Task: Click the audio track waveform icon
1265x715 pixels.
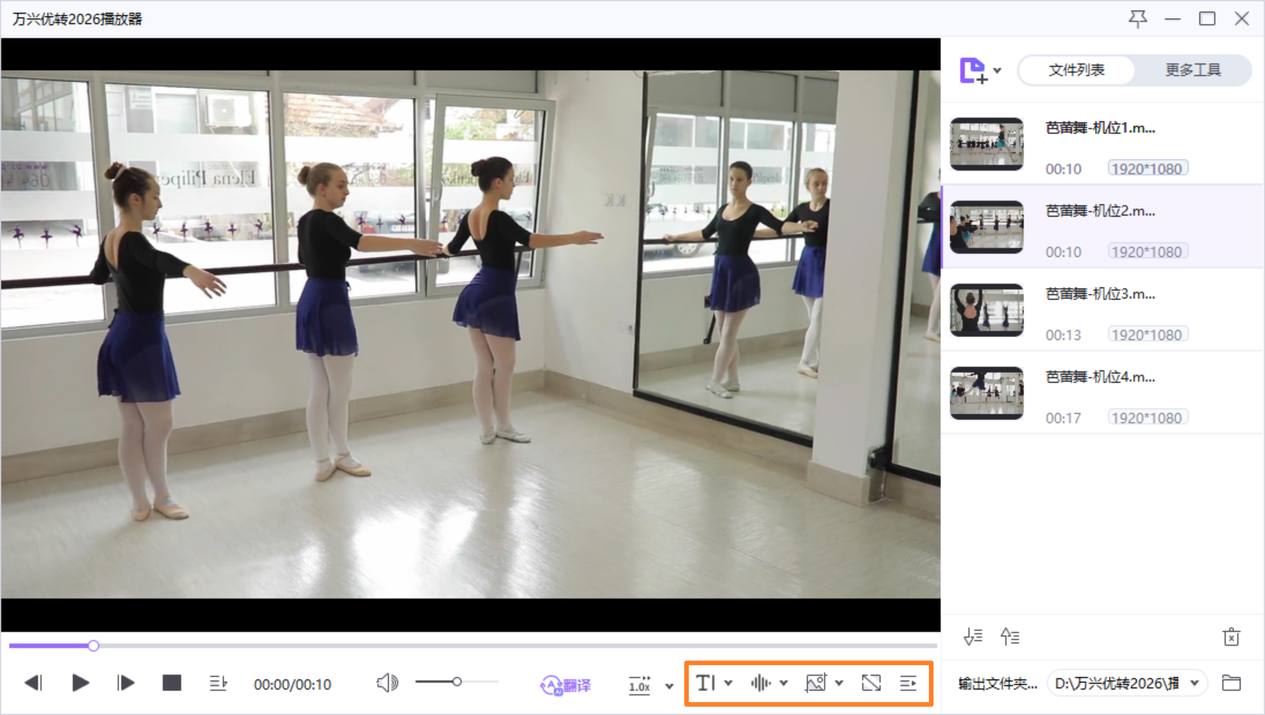Action: pos(760,683)
